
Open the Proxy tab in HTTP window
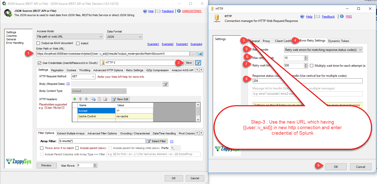266,41
